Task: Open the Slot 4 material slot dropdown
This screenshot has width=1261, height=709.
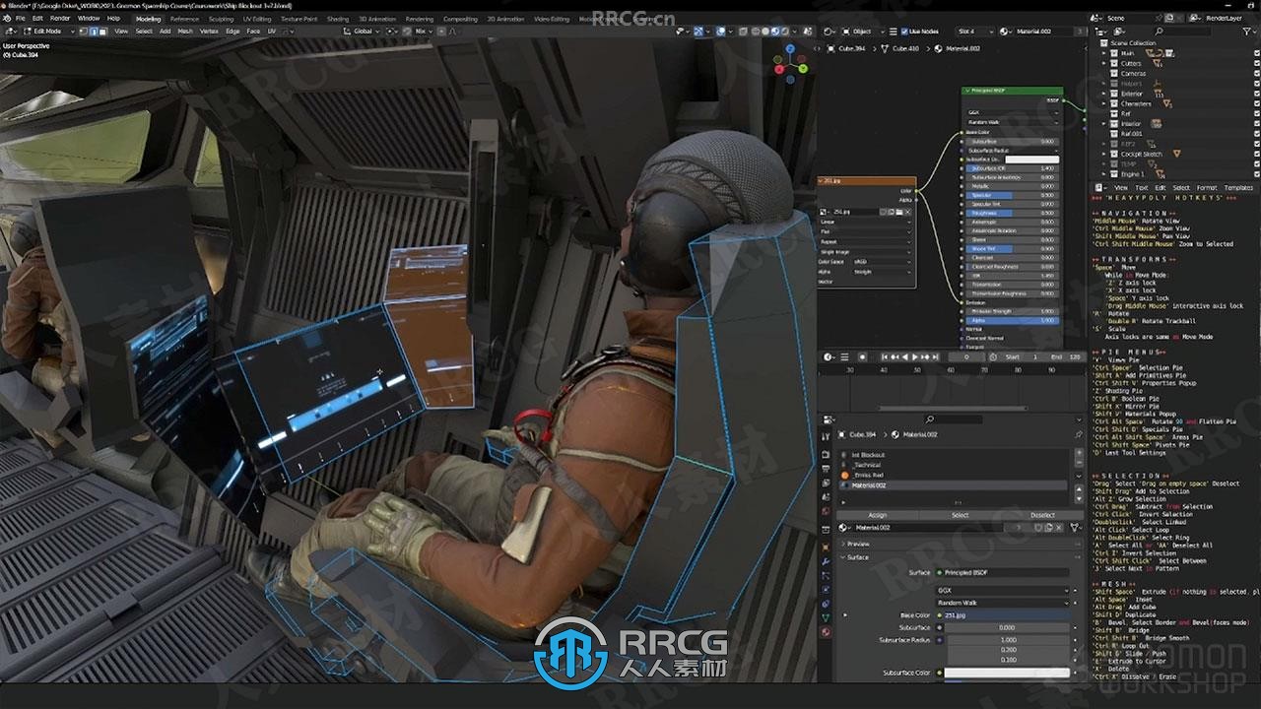Action: [x=975, y=32]
